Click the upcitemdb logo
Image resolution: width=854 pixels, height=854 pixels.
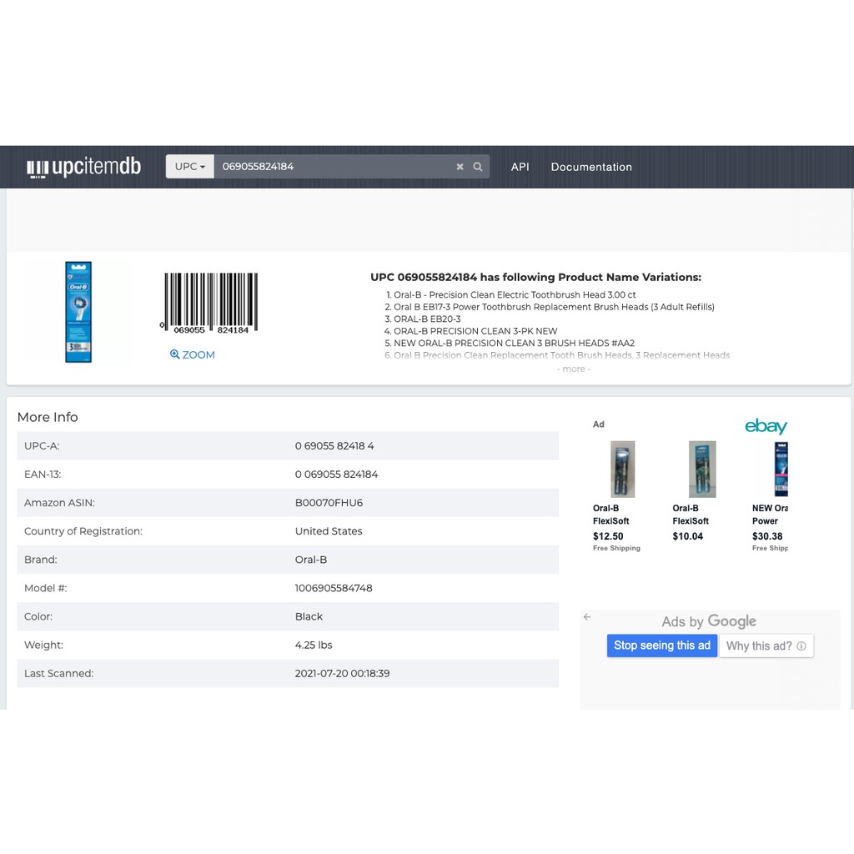tap(84, 167)
